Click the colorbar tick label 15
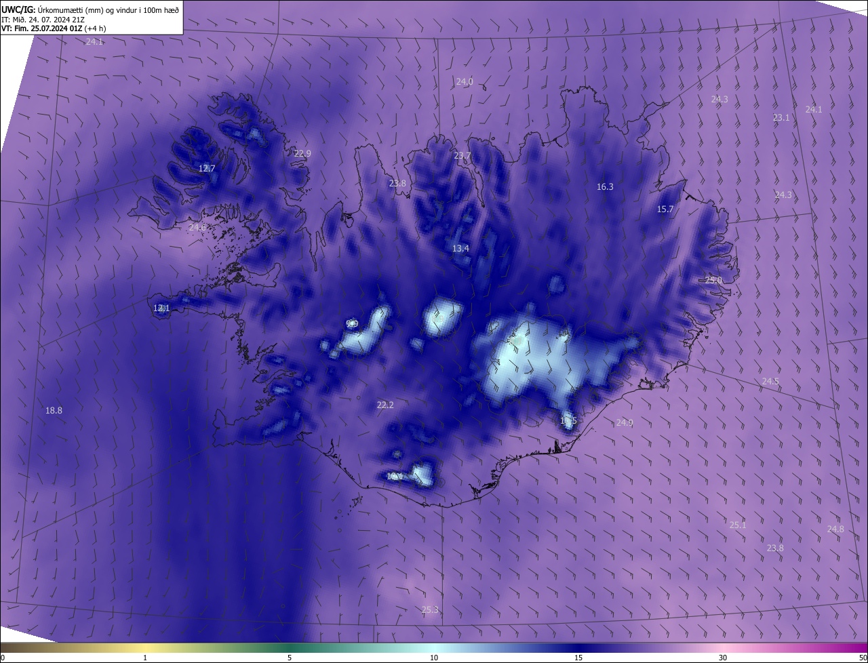Viewport: 868px width, 663px height. (578, 658)
